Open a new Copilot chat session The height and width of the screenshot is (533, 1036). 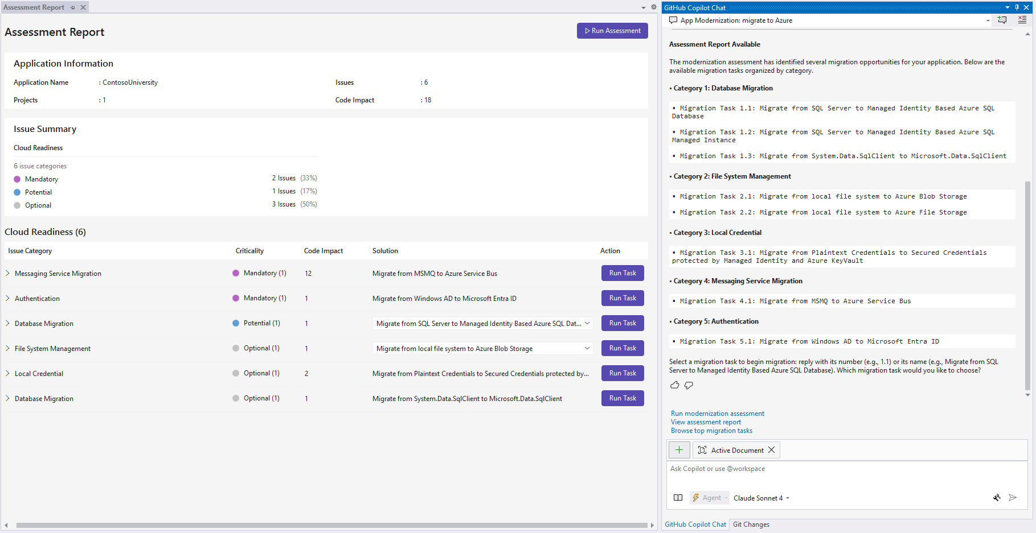pos(1002,20)
